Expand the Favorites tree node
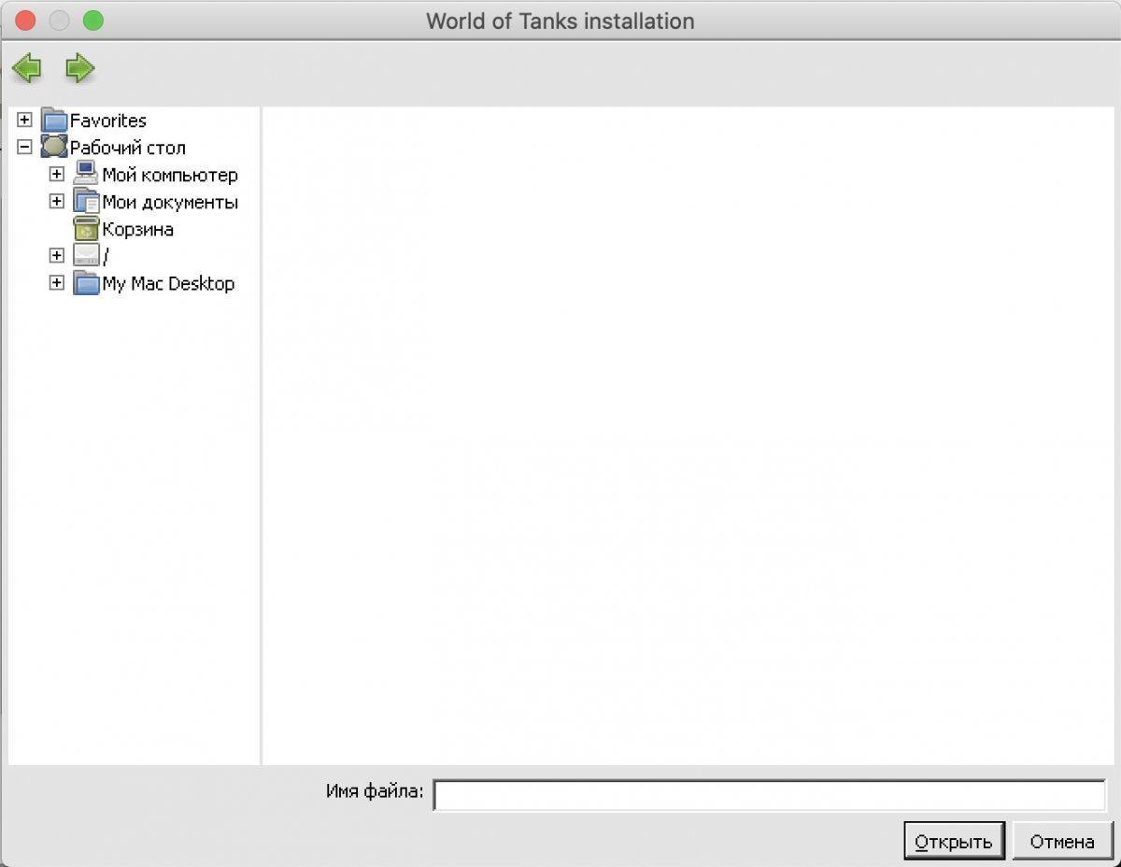Image resolution: width=1121 pixels, height=867 pixels. (25, 121)
